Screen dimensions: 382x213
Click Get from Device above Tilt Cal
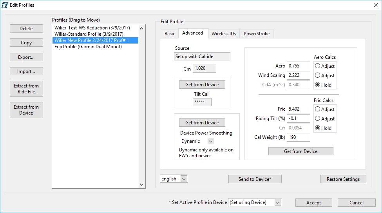[202, 85]
